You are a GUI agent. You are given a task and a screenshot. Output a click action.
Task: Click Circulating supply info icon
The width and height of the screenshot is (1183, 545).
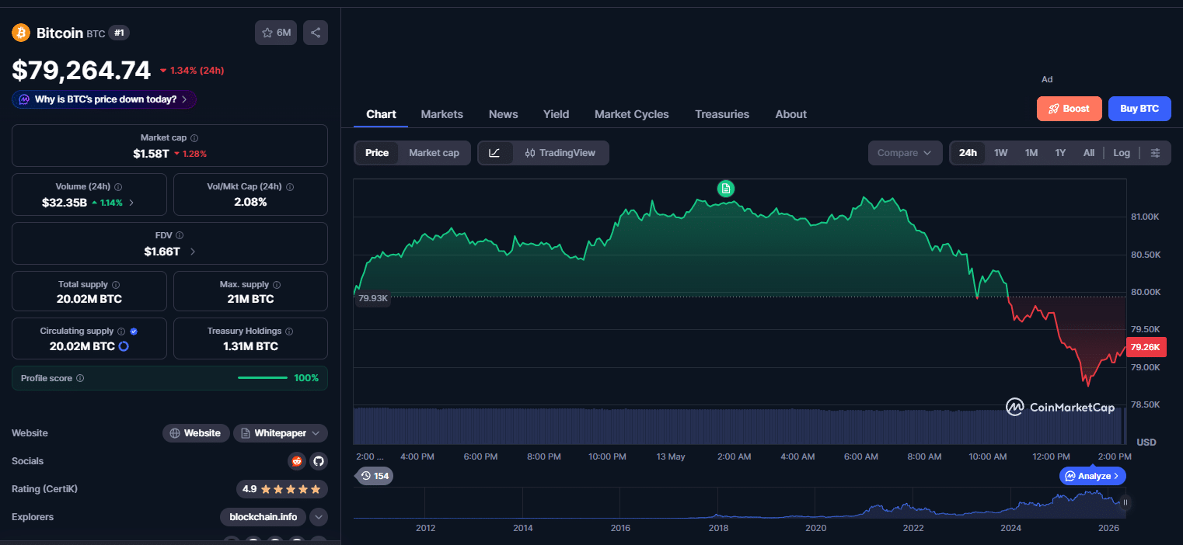point(121,331)
